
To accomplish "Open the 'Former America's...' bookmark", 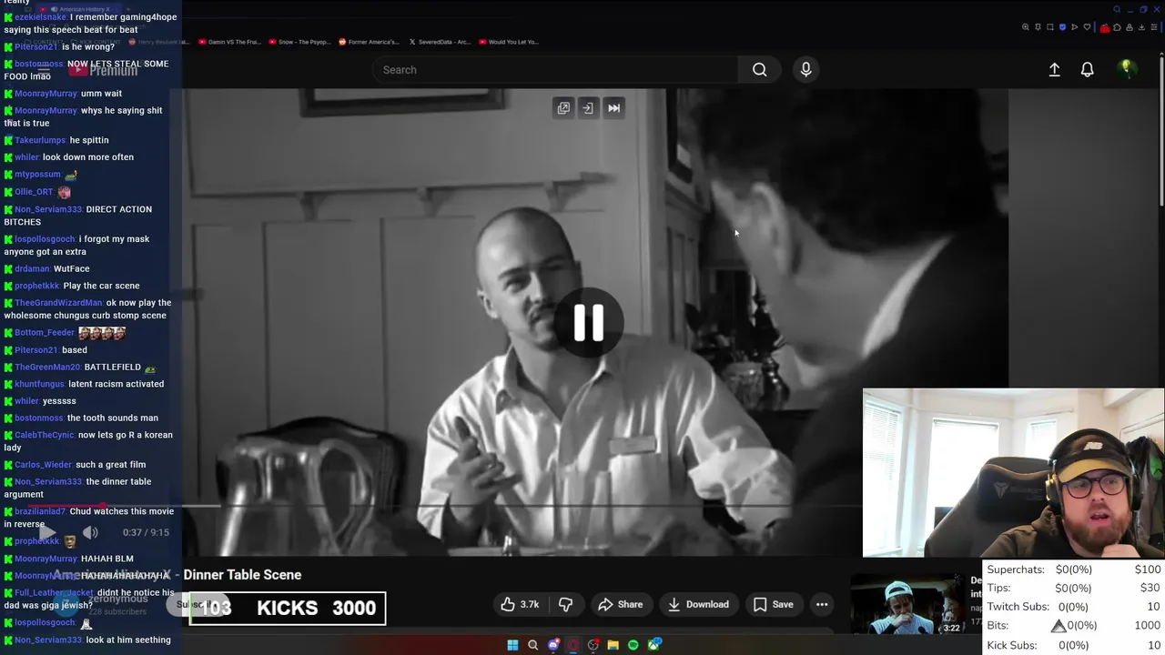I will point(370,42).
